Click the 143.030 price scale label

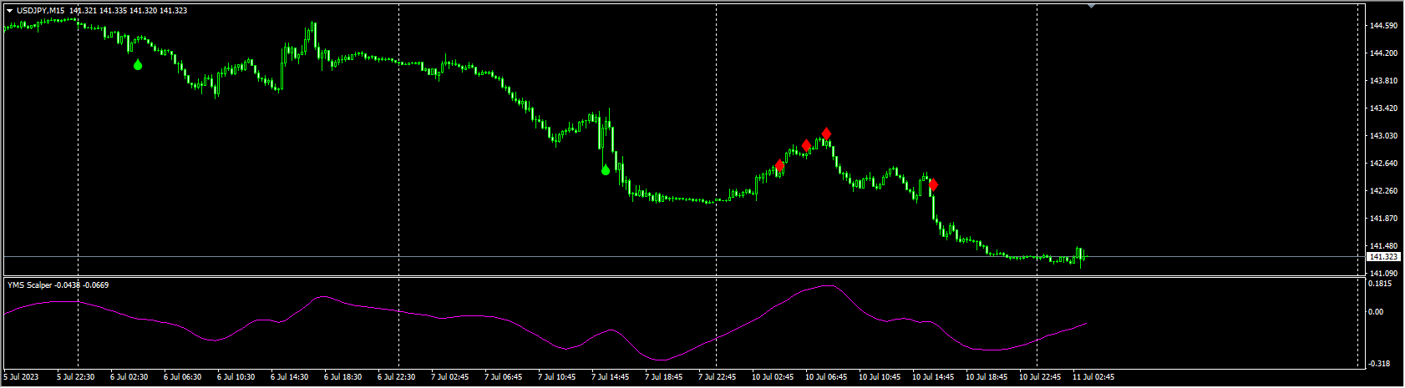(x=1383, y=136)
